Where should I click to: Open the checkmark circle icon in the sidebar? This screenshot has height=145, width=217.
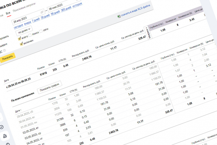point(2,127)
